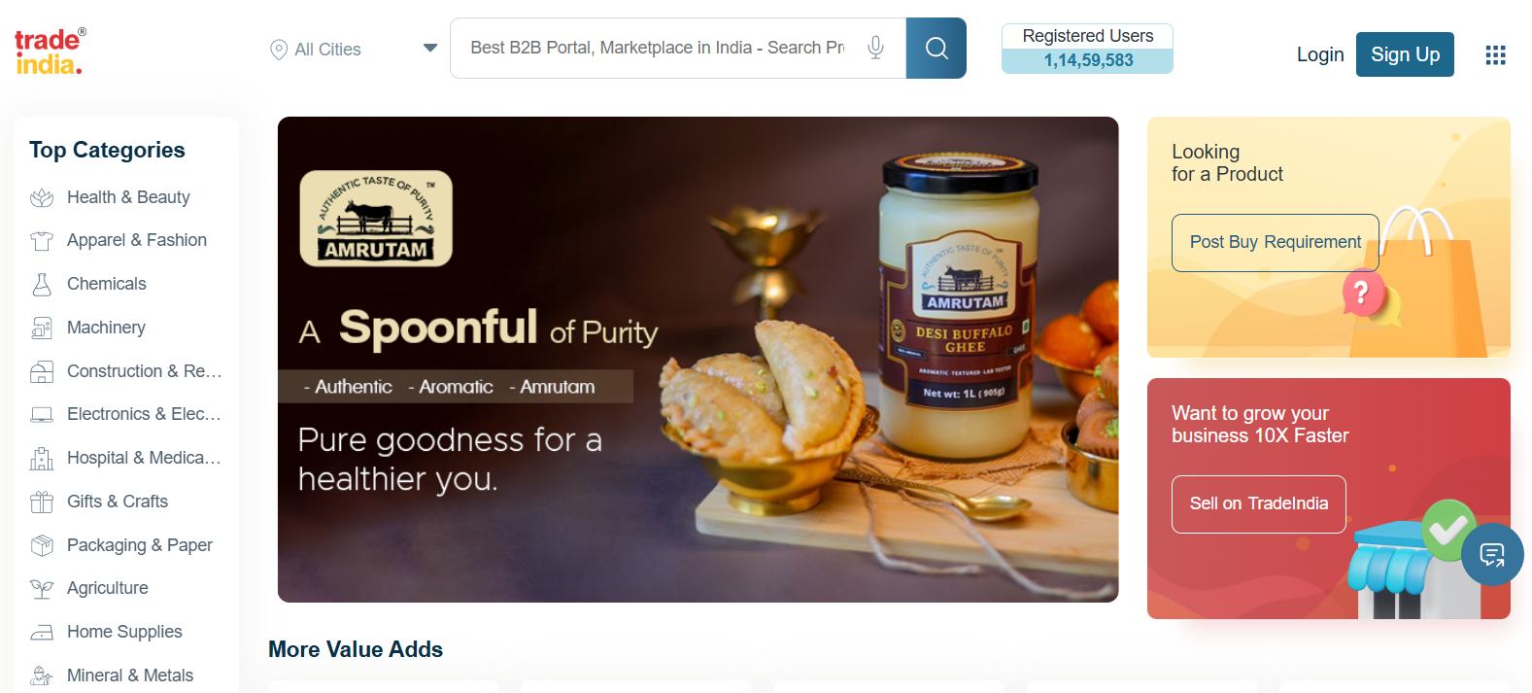The height and width of the screenshot is (693, 1532).
Task: Click the TradeIndia logo
Action: click(x=51, y=52)
